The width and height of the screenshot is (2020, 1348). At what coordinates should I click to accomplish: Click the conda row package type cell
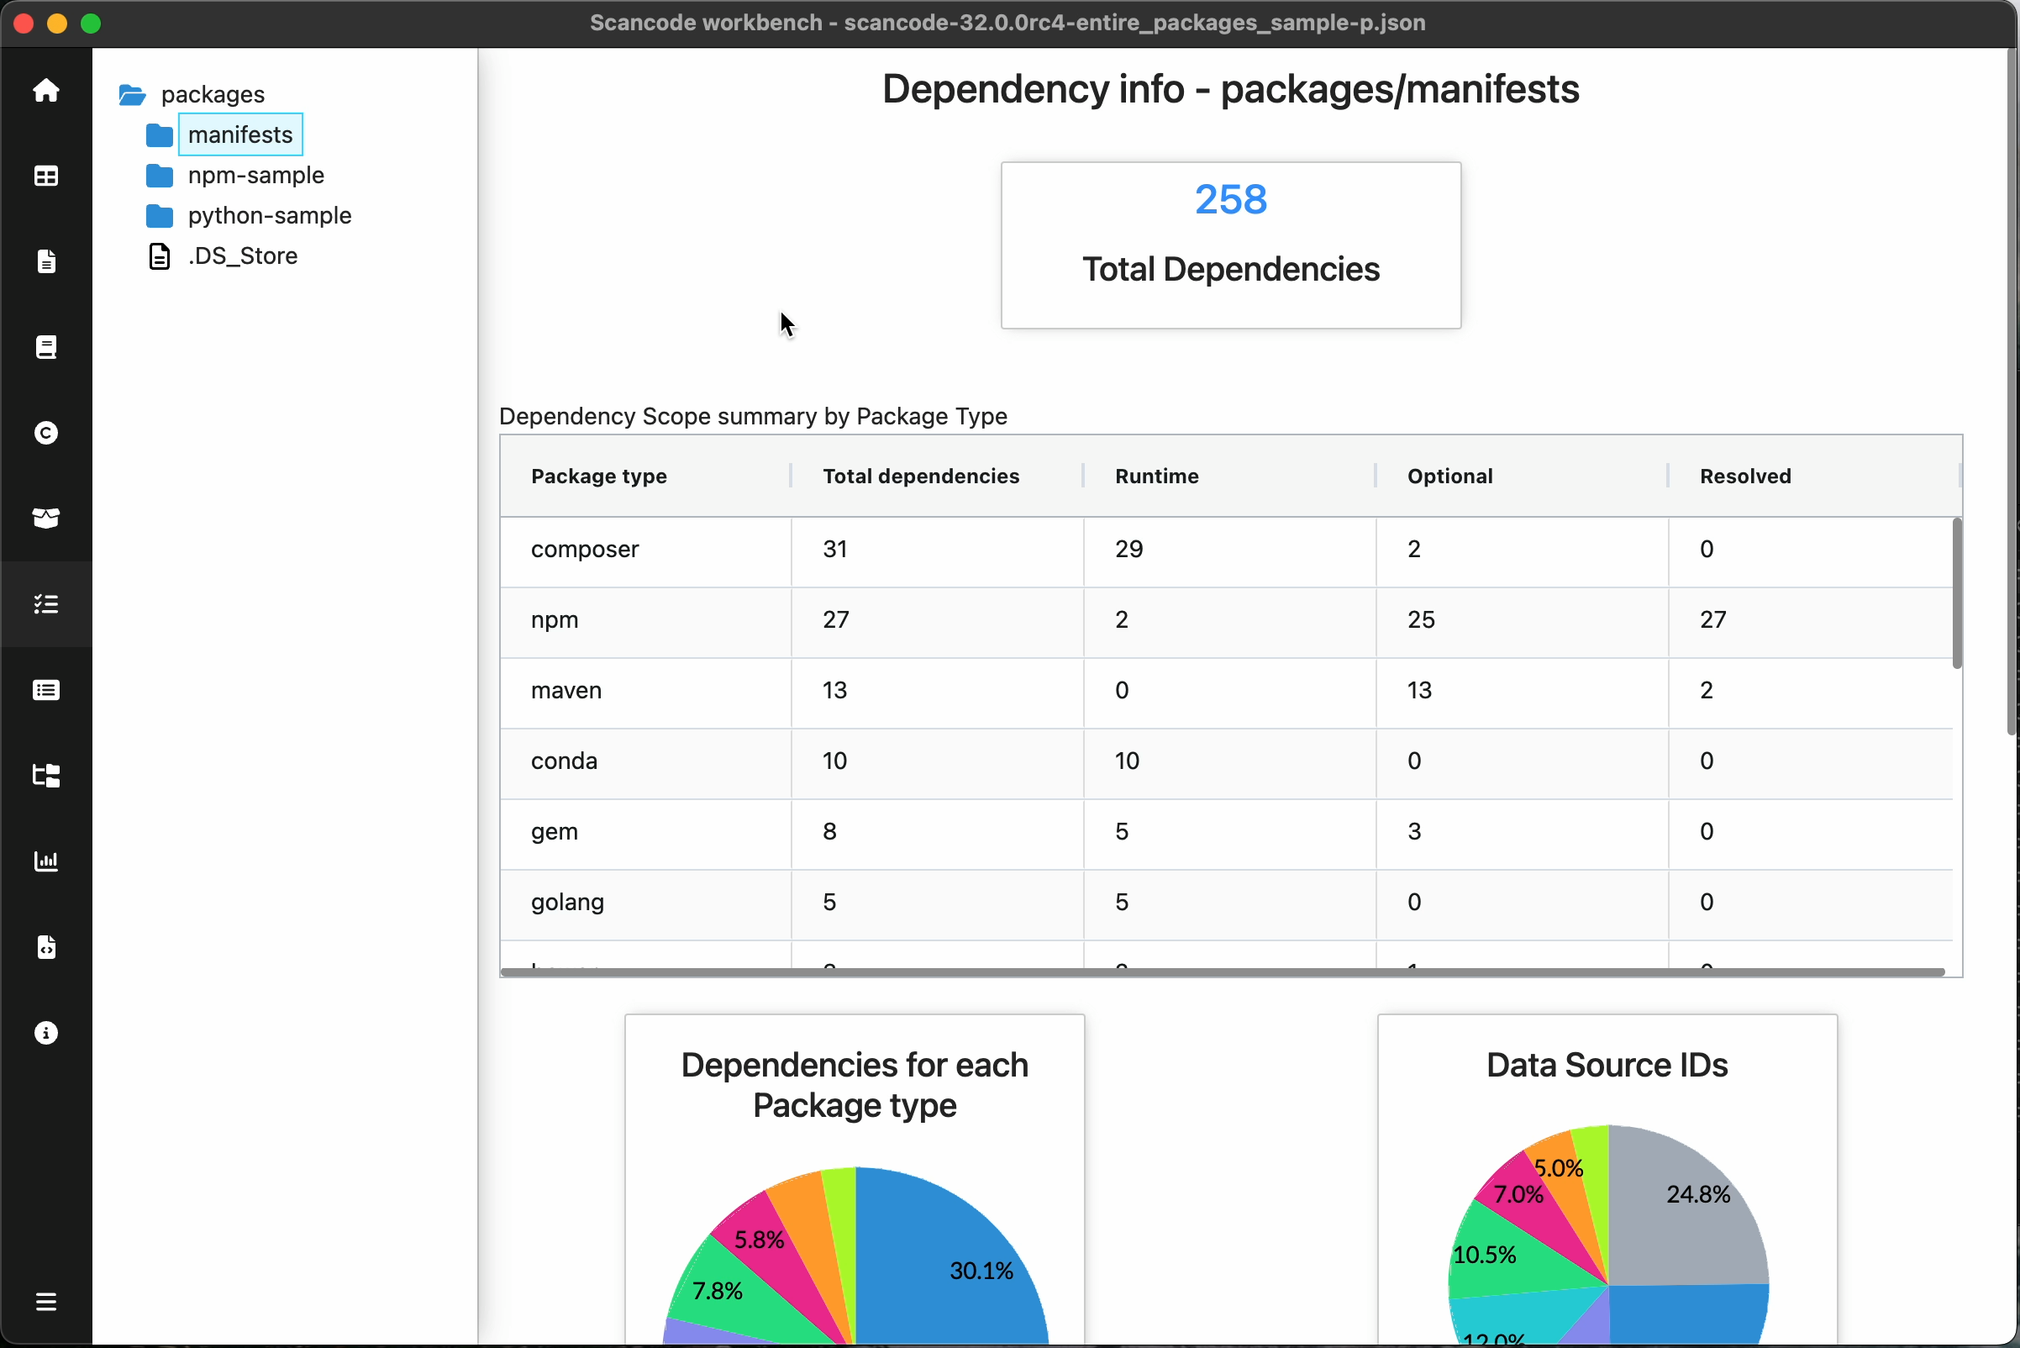coord(645,761)
